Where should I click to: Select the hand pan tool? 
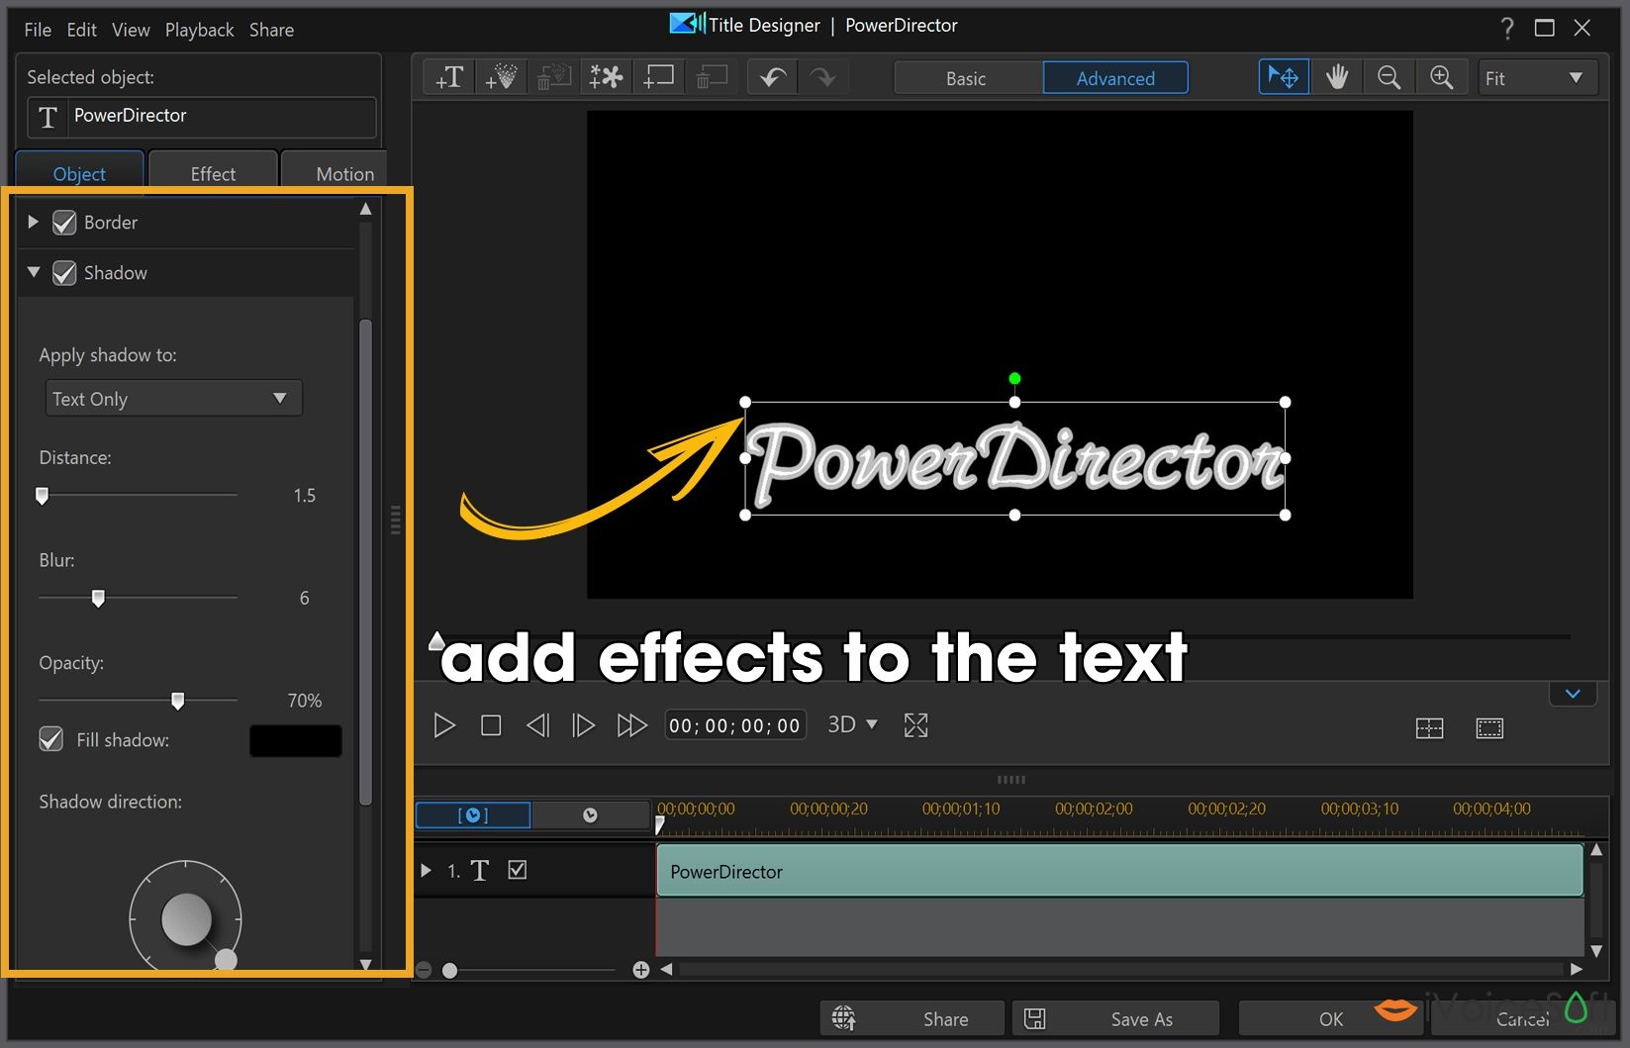point(1337,77)
